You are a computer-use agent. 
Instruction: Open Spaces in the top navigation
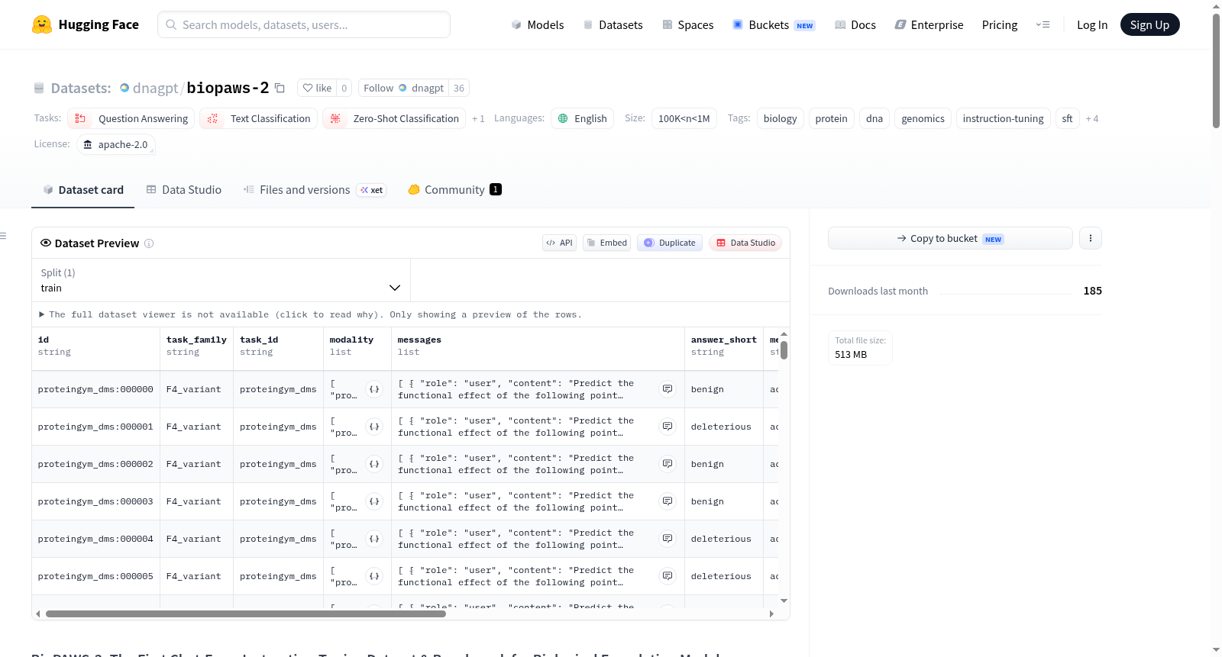(x=688, y=24)
